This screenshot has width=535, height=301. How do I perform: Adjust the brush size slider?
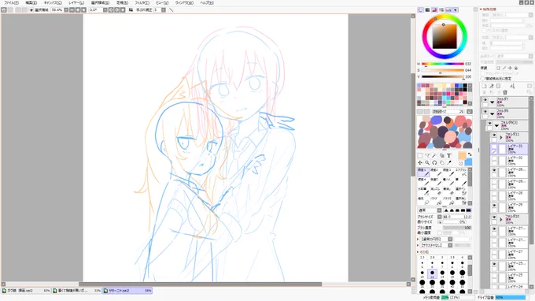click(457, 217)
